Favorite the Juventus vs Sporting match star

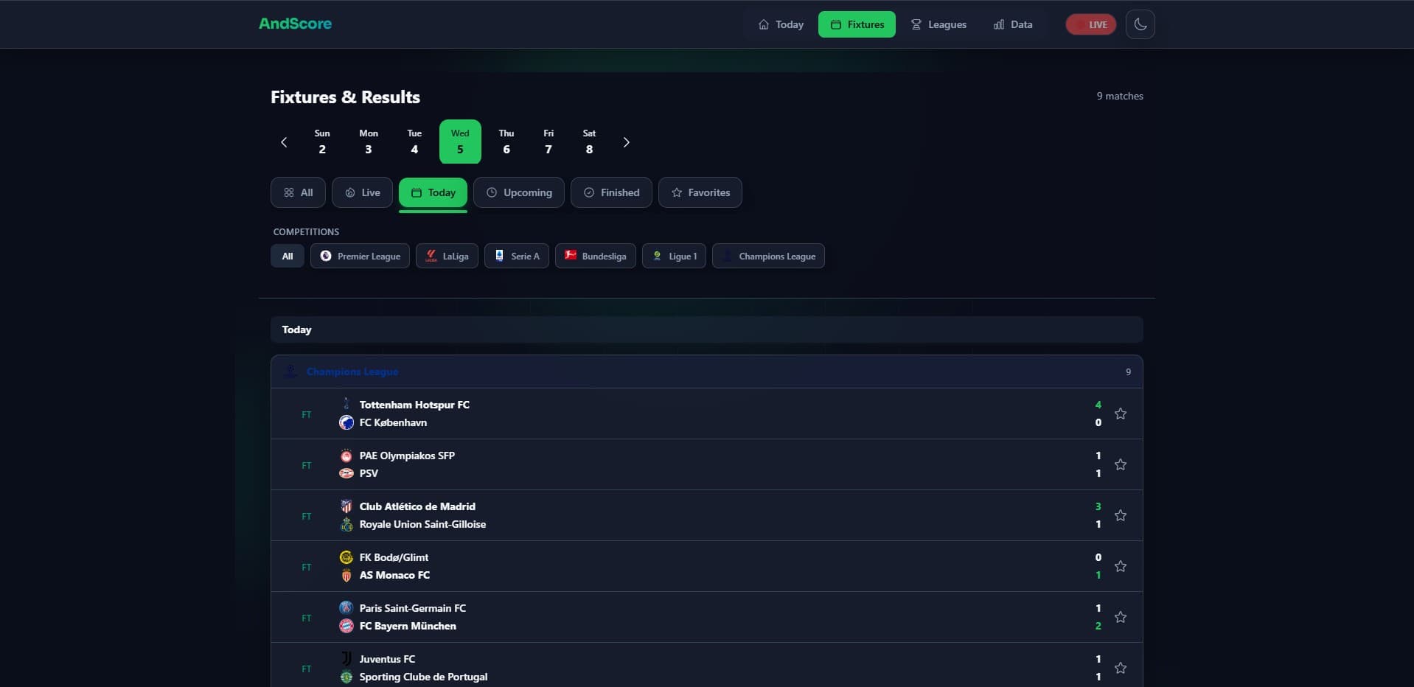(1120, 668)
